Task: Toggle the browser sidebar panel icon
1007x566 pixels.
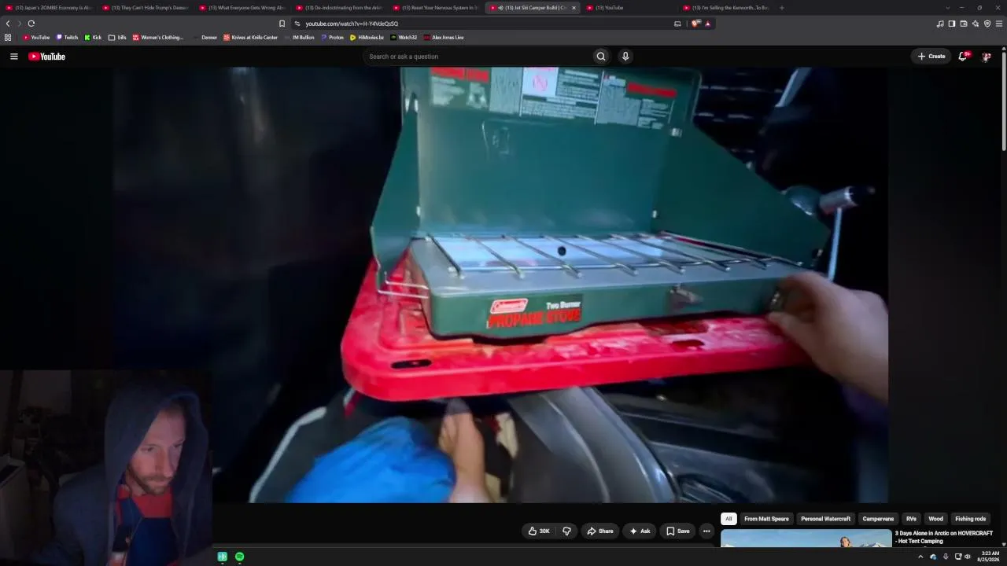Action: tap(952, 24)
